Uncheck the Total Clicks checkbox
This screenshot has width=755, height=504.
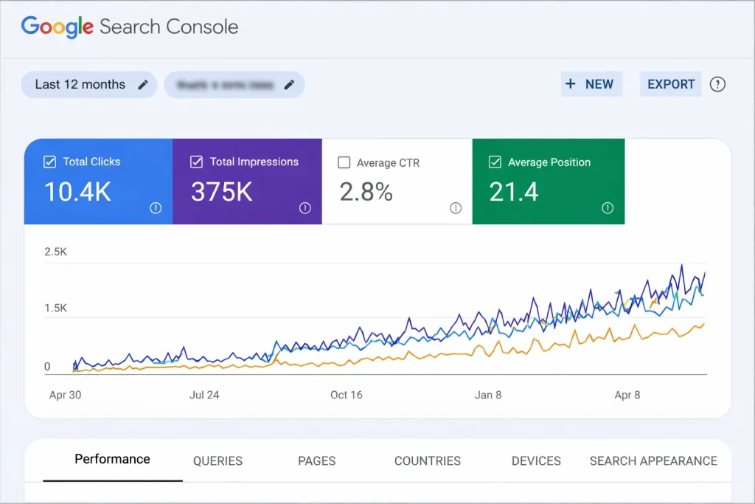pyautogui.click(x=49, y=162)
